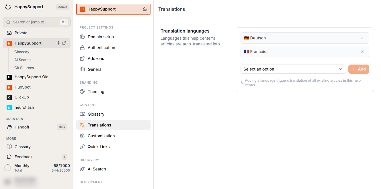Screen dimensions: 381x189
Task: Click the Quick Links chain icon
Action: [82, 147]
